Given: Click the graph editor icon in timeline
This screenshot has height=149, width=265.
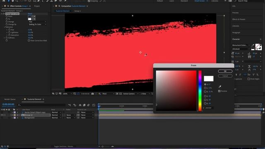Looking at the screenshot, I should point(94,105).
